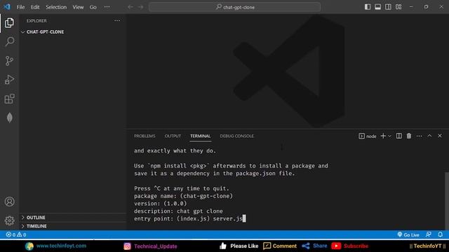Screen dimensions: 449x252
Task: Expand the TIMELINE section
Action: click(73, 226)
